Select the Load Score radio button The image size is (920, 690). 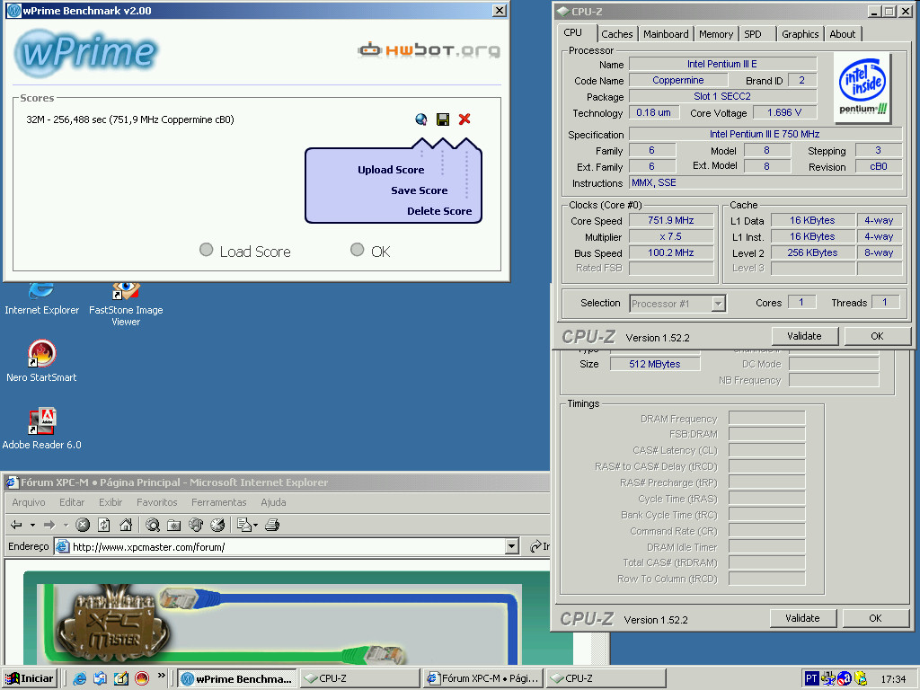coord(206,250)
